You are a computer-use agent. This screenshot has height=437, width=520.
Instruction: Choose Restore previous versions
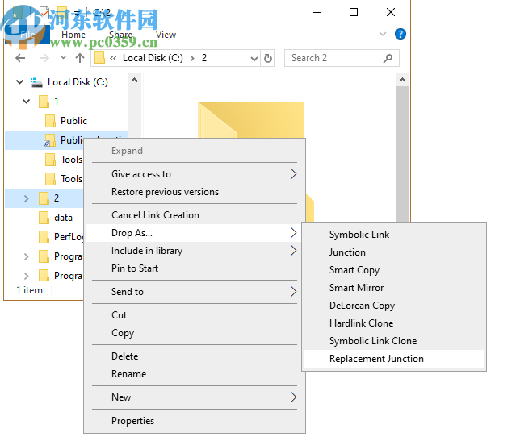coord(195,192)
